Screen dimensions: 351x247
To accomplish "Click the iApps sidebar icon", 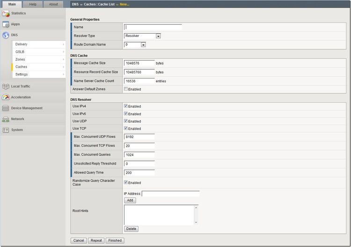I will pyautogui.click(x=6, y=24).
